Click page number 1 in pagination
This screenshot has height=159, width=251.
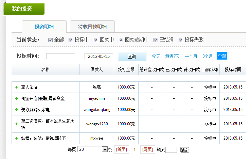pyautogui.click(x=135, y=149)
